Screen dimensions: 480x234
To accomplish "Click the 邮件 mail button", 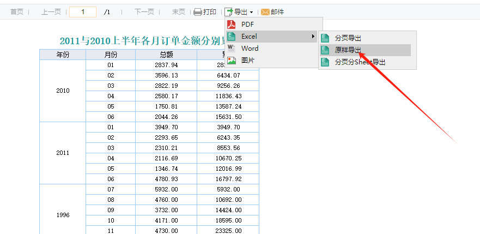I will pos(272,12).
